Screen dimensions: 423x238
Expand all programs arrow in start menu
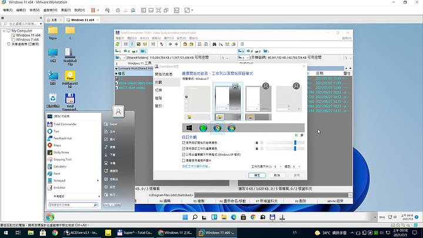tap(99, 196)
